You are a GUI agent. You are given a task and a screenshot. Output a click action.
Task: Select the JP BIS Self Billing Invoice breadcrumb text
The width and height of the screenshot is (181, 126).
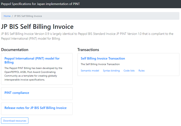(x=28, y=16)
